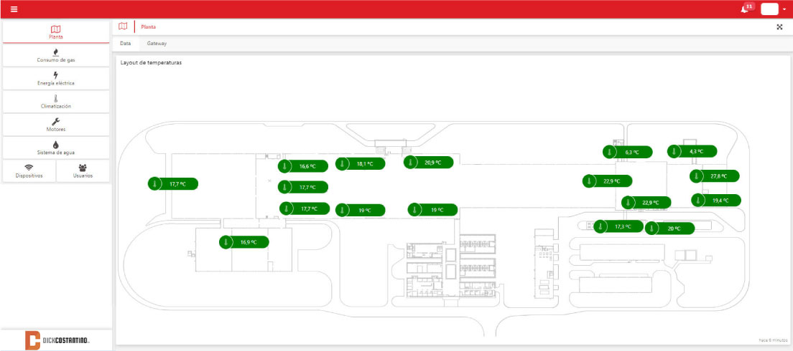Viewport: 793px width, 351px height.
Task: Click the Dick Costantino logo
Action: tap(56, 340)
